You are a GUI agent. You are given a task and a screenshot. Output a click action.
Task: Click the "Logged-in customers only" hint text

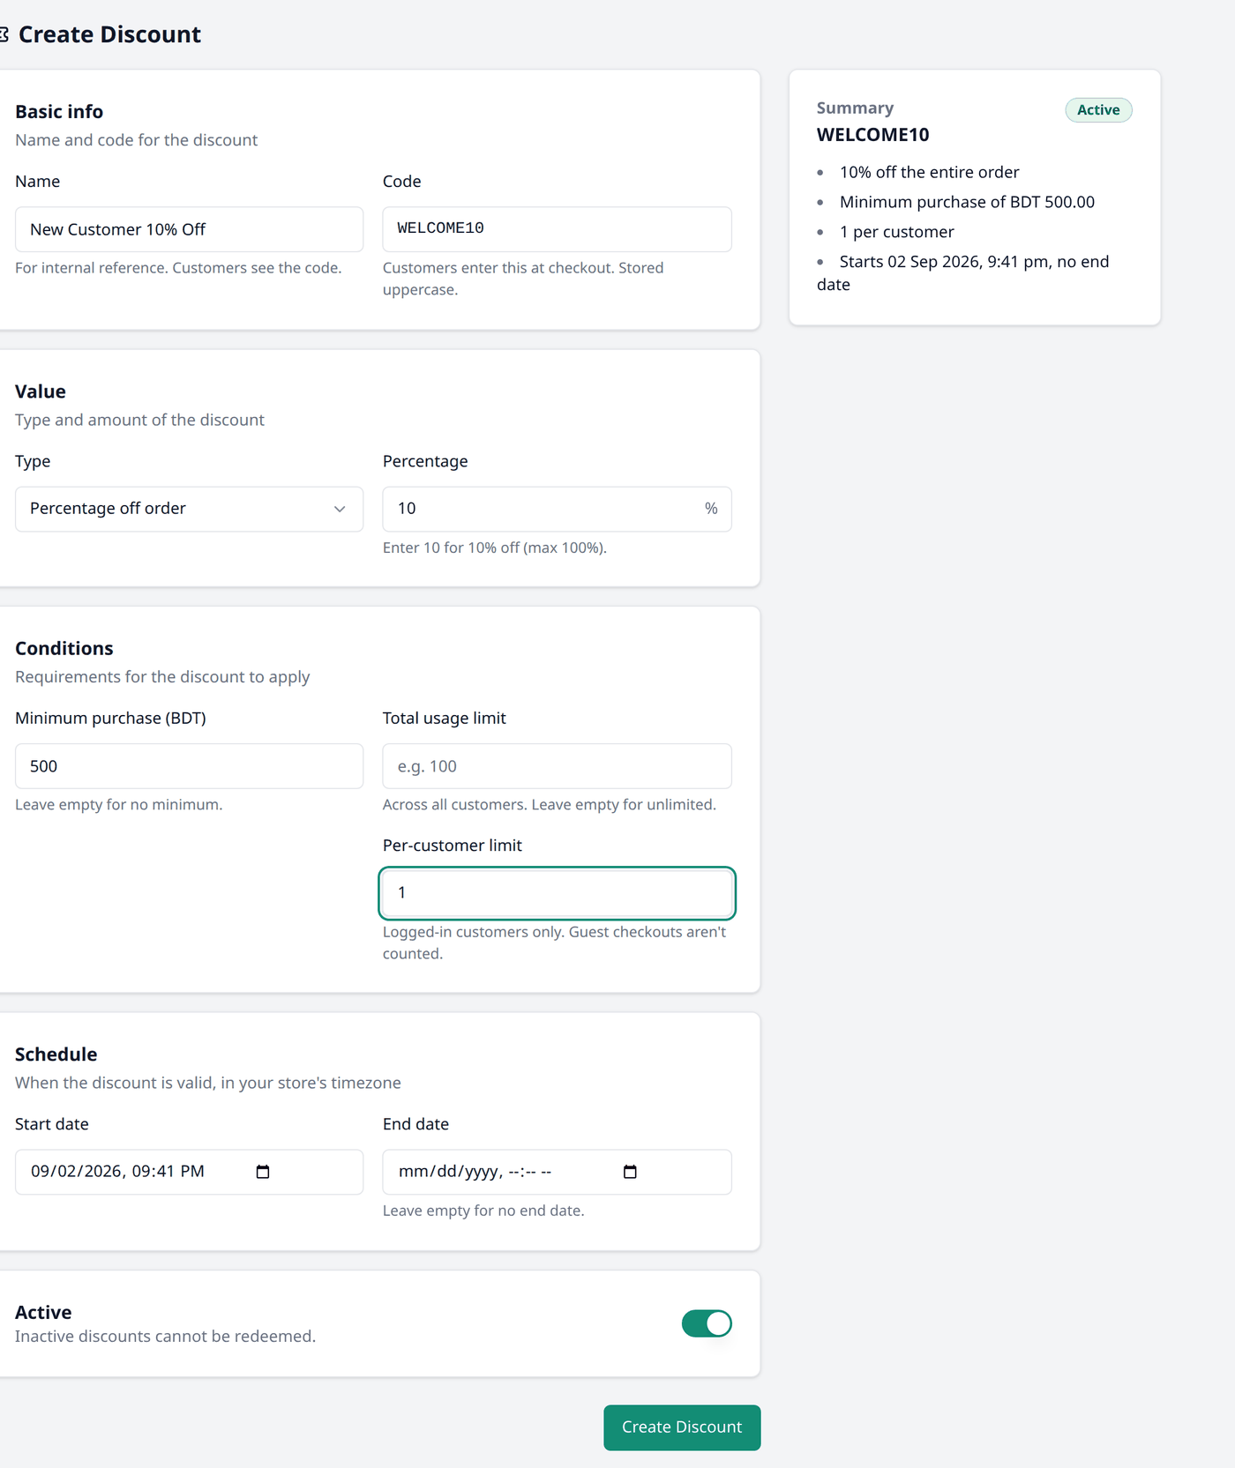(x=555, y=943)
